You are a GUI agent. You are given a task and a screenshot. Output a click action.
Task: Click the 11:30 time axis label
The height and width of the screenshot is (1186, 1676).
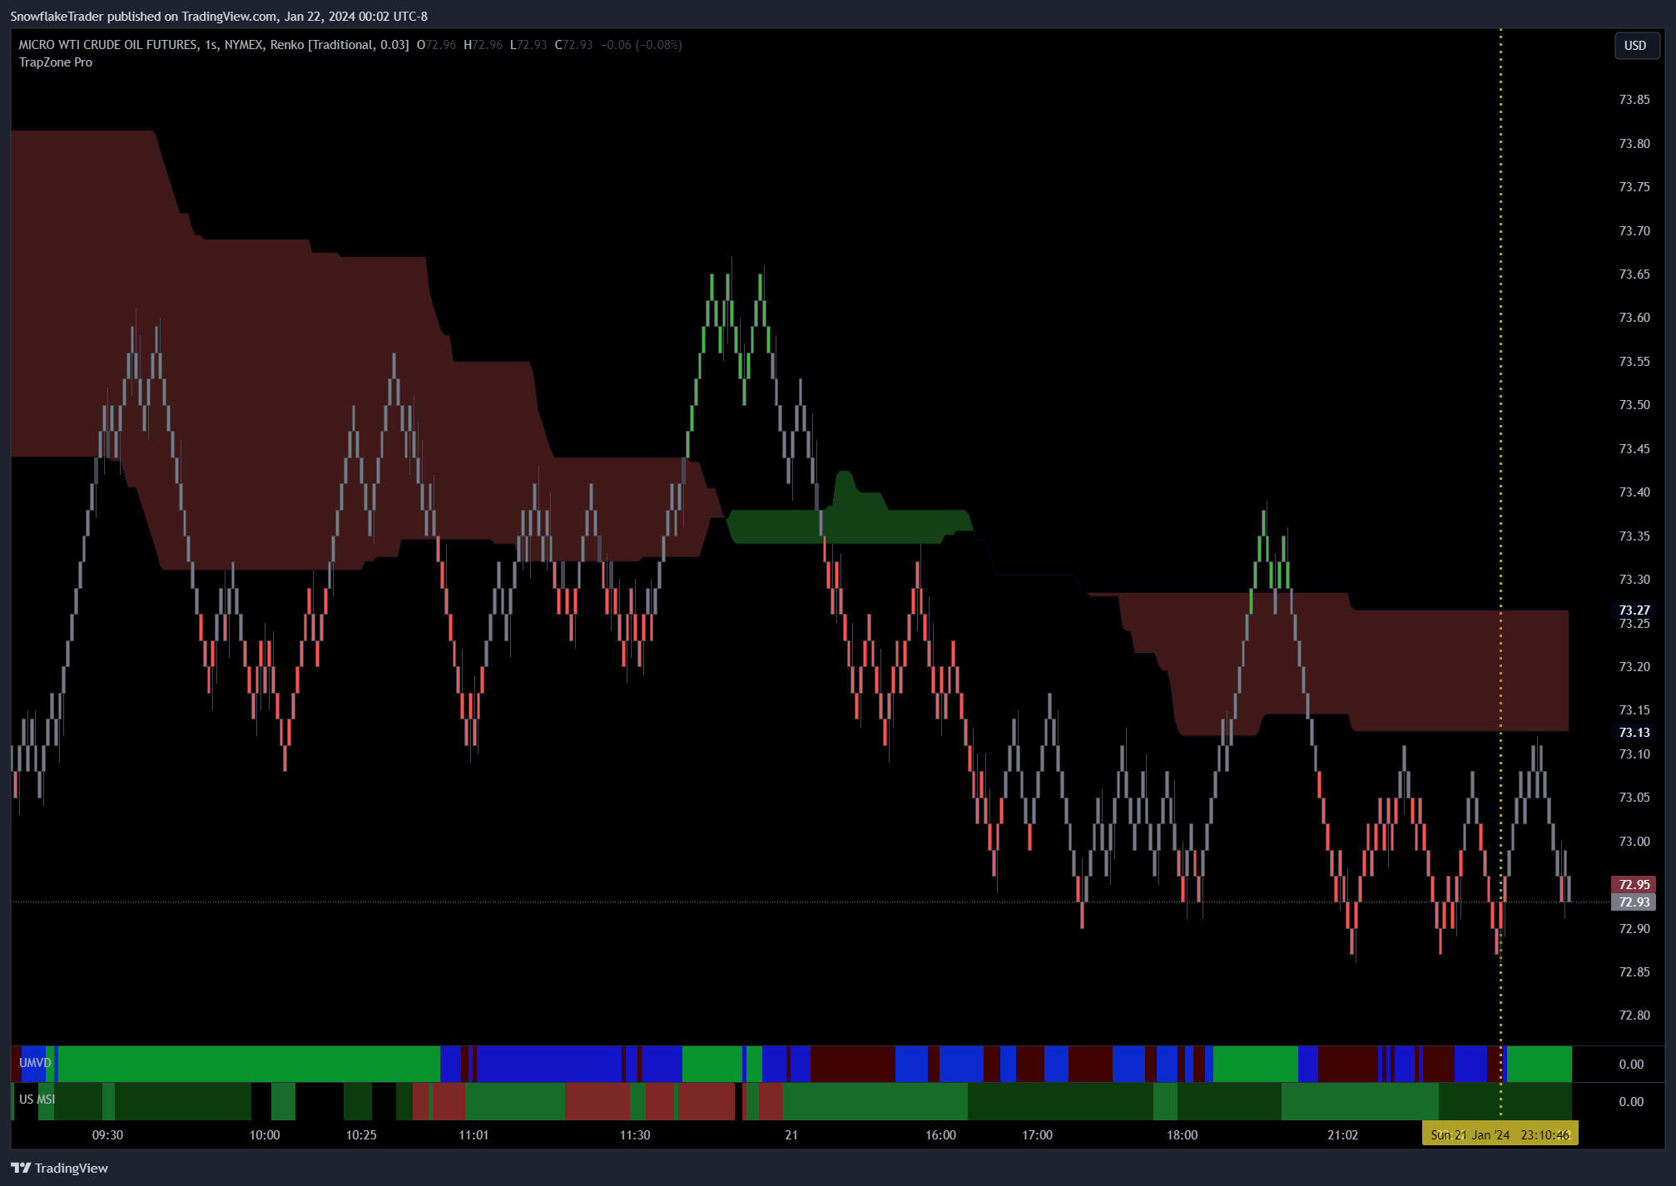tap(635, 1134)
